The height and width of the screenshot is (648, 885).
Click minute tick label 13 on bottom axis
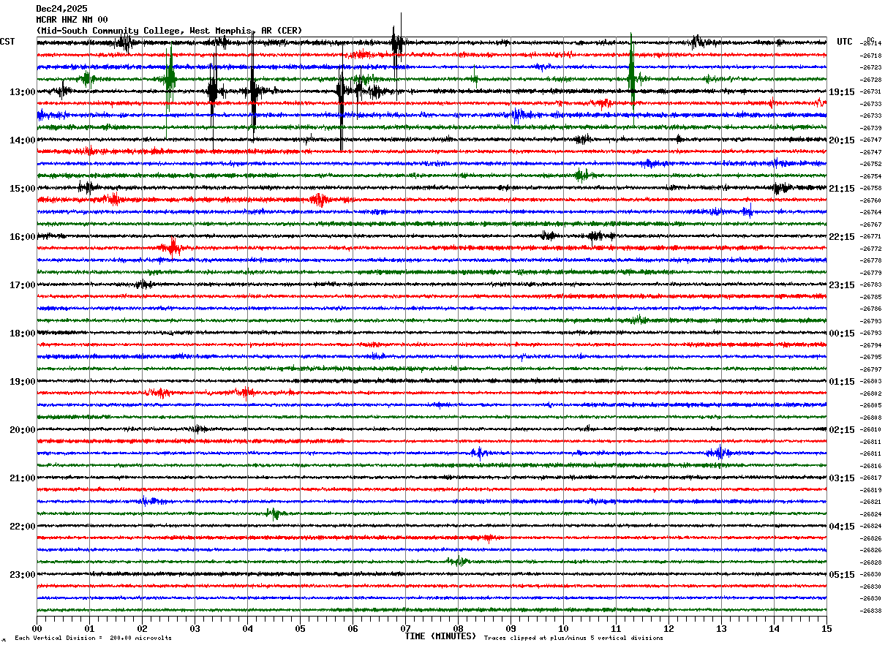(x=721, y=628)
